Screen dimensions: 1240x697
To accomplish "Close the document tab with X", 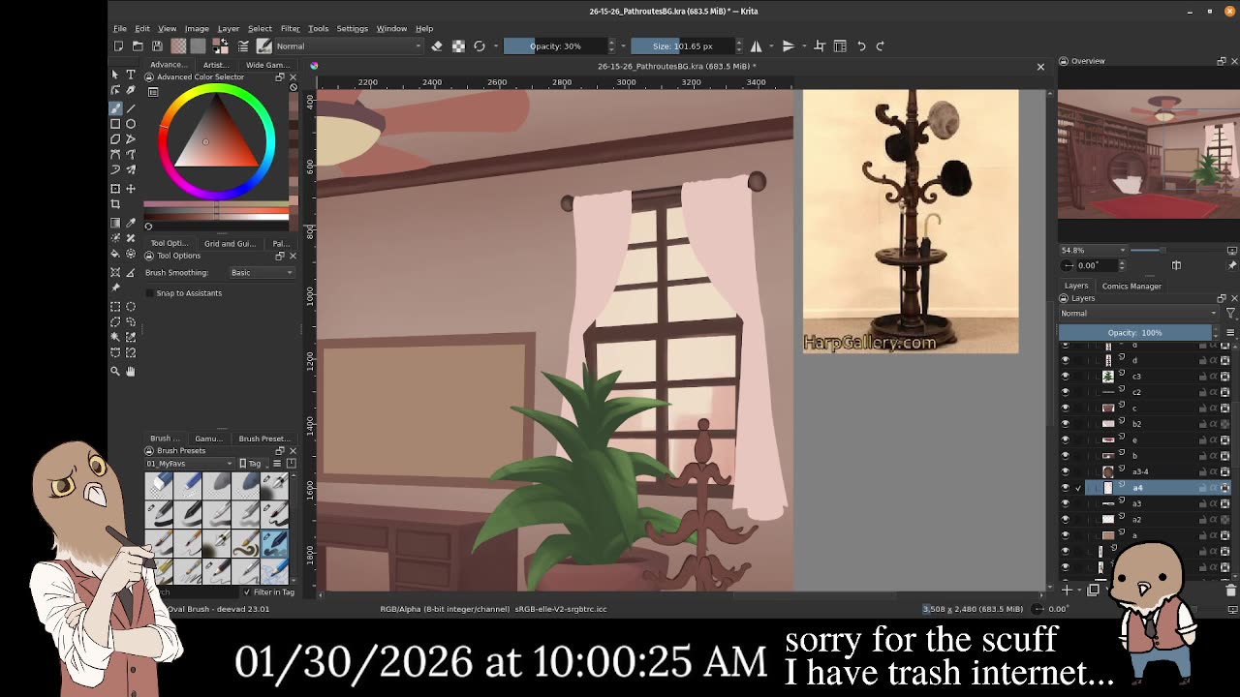I will coord(1040,67).
